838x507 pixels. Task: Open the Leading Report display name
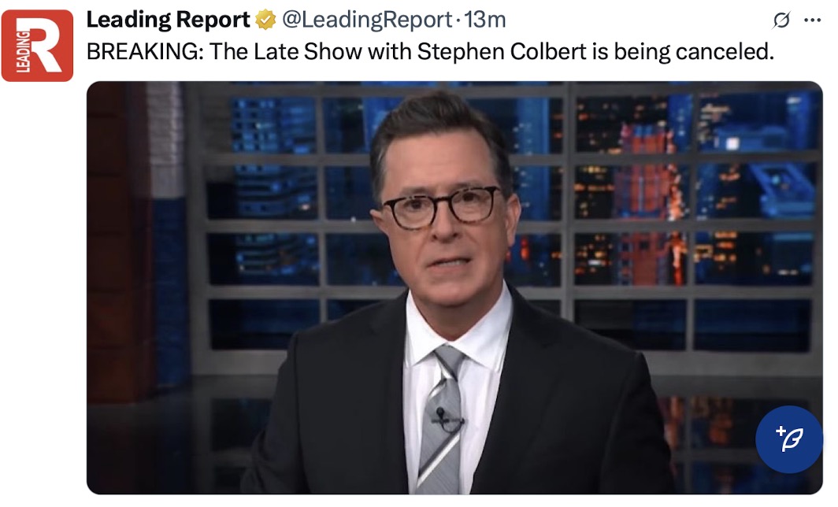click(x=168, y=20)
